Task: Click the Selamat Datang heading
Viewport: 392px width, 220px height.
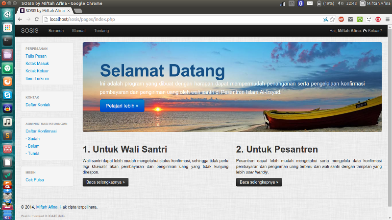Action: pyautogui.click(x=163, y=70)
